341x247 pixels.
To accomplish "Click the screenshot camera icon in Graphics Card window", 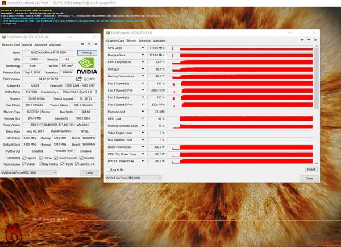I will tap(82, 44).
